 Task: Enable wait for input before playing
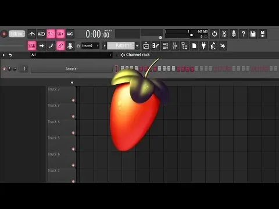point(41,34)
